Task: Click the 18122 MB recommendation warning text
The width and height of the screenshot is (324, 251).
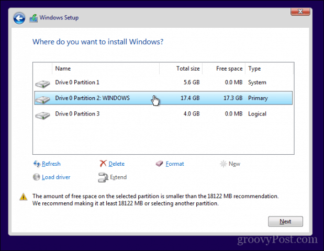Action: coord(155,200)
